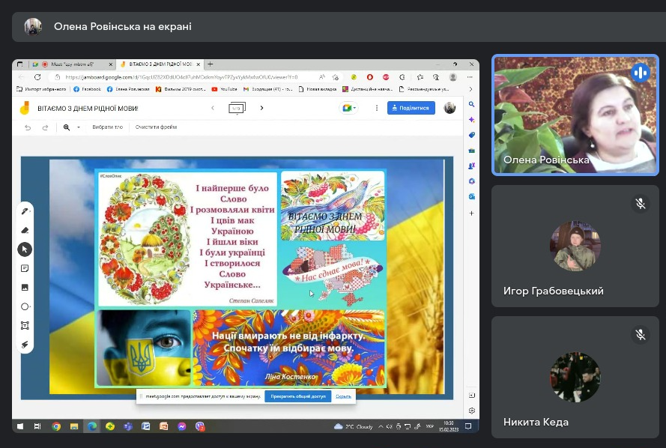Switch to the Meet browser tab

(x=72, y=64)
